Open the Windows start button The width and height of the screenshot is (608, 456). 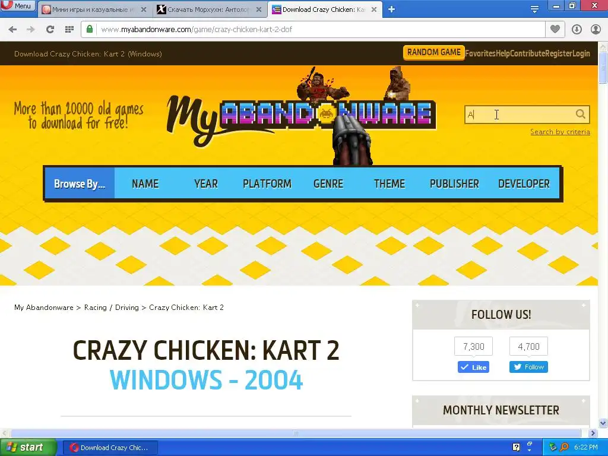coord(28,448)
